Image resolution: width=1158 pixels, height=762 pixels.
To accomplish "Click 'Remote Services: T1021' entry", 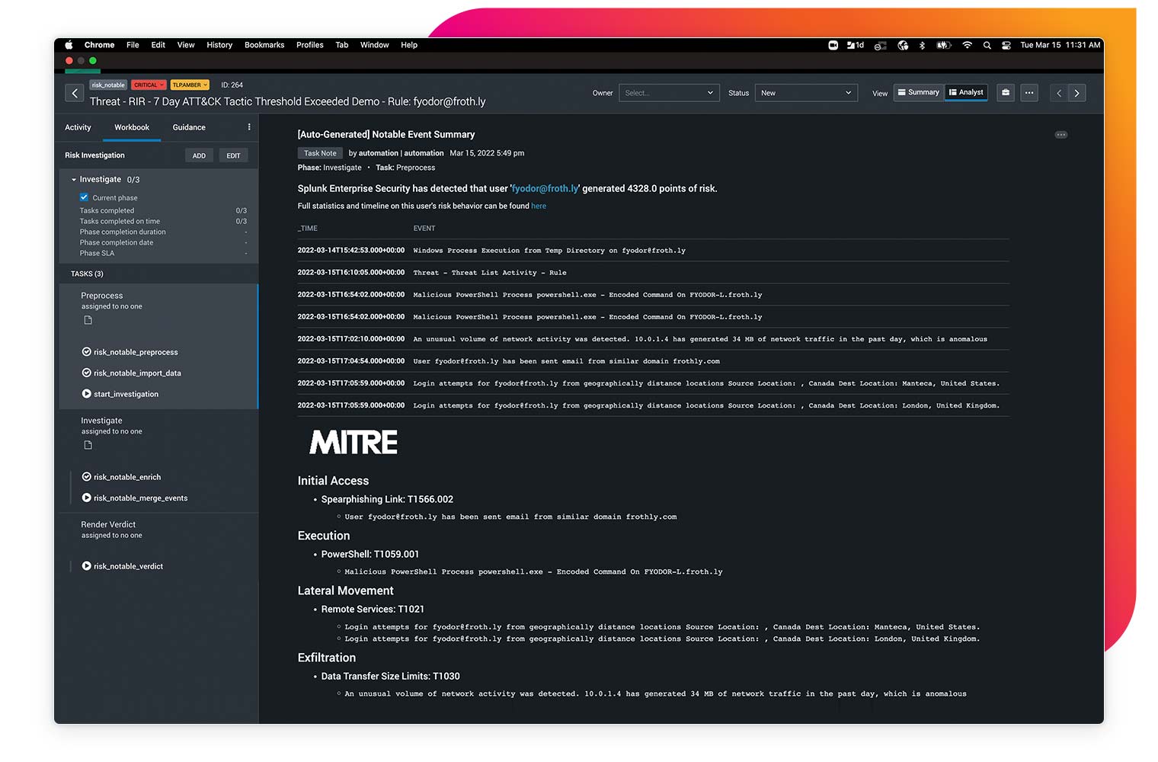I will pyautogui.click(x=373, y=609).
